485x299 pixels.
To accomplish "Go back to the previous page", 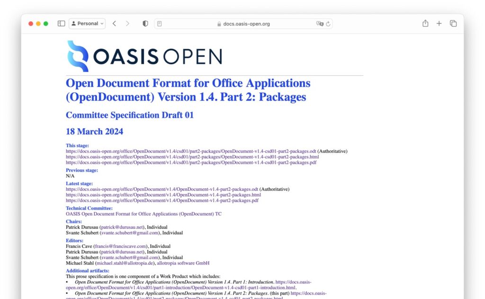I will [x=114, y=24].
